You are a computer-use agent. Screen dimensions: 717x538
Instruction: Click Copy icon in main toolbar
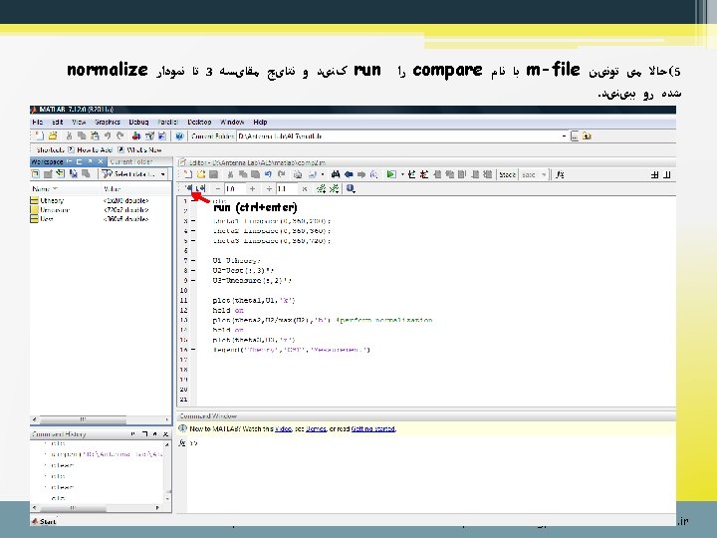coord(82,135)
